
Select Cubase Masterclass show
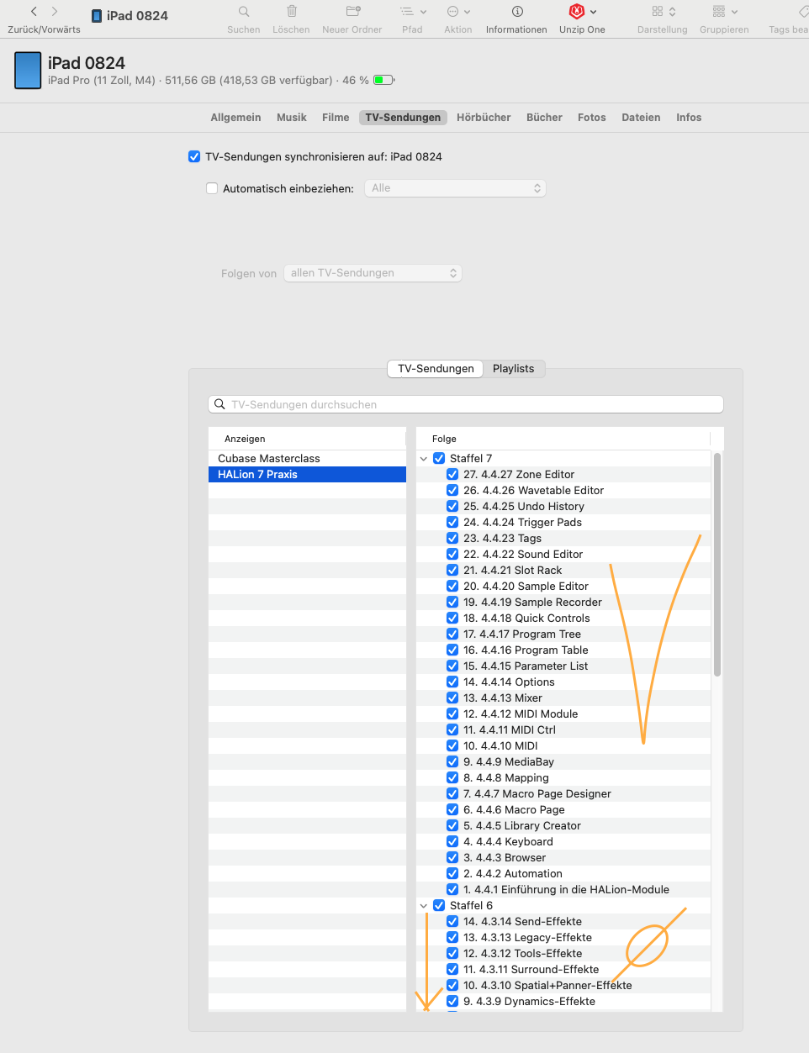(307, 458)
